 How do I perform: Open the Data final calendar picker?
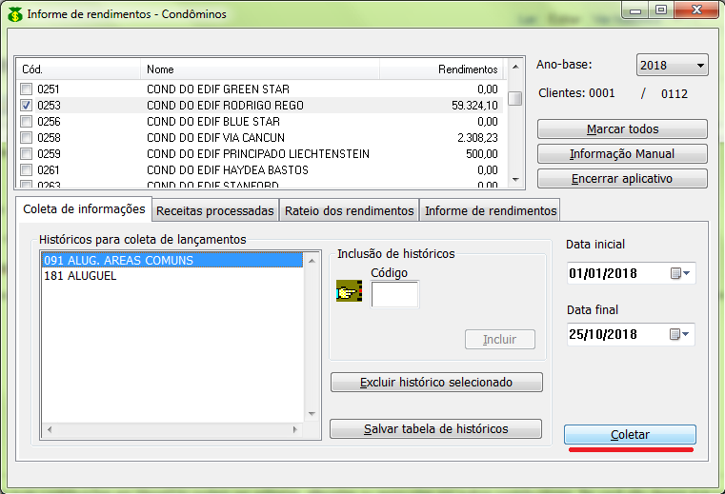[681, 334]
